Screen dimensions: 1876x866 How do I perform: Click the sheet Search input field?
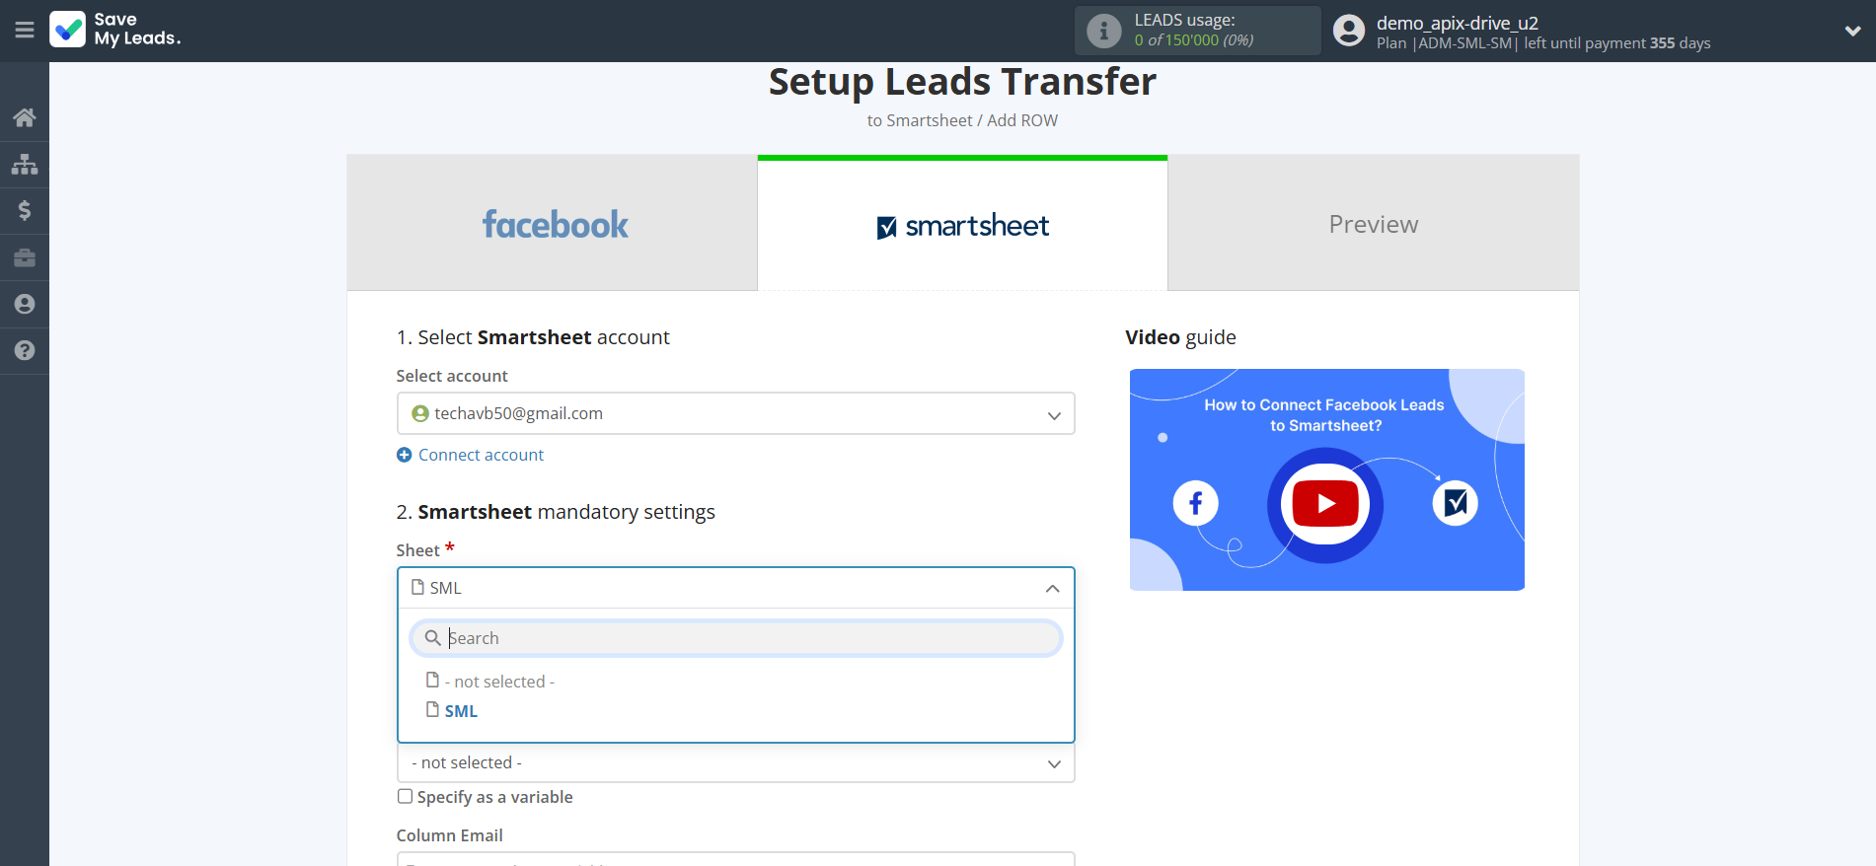[750, 638]
